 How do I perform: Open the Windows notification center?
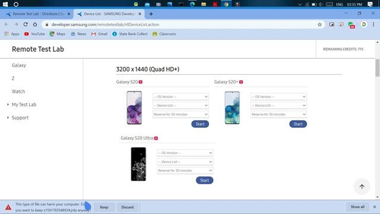pyautogui.click(x=370, y=4)
